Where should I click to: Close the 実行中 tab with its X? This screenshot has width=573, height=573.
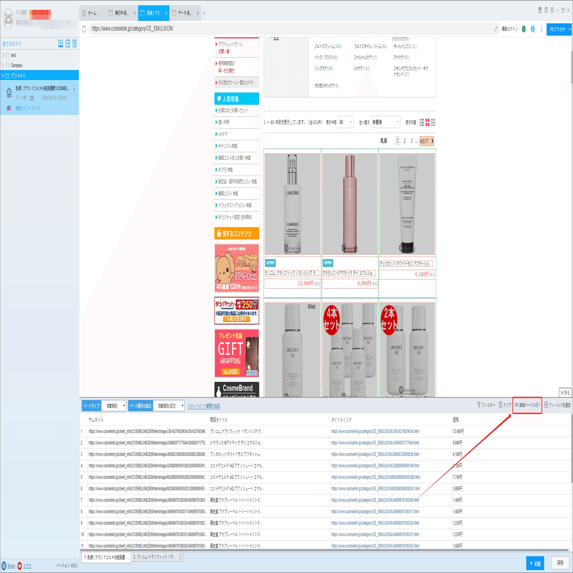[134, 13]
